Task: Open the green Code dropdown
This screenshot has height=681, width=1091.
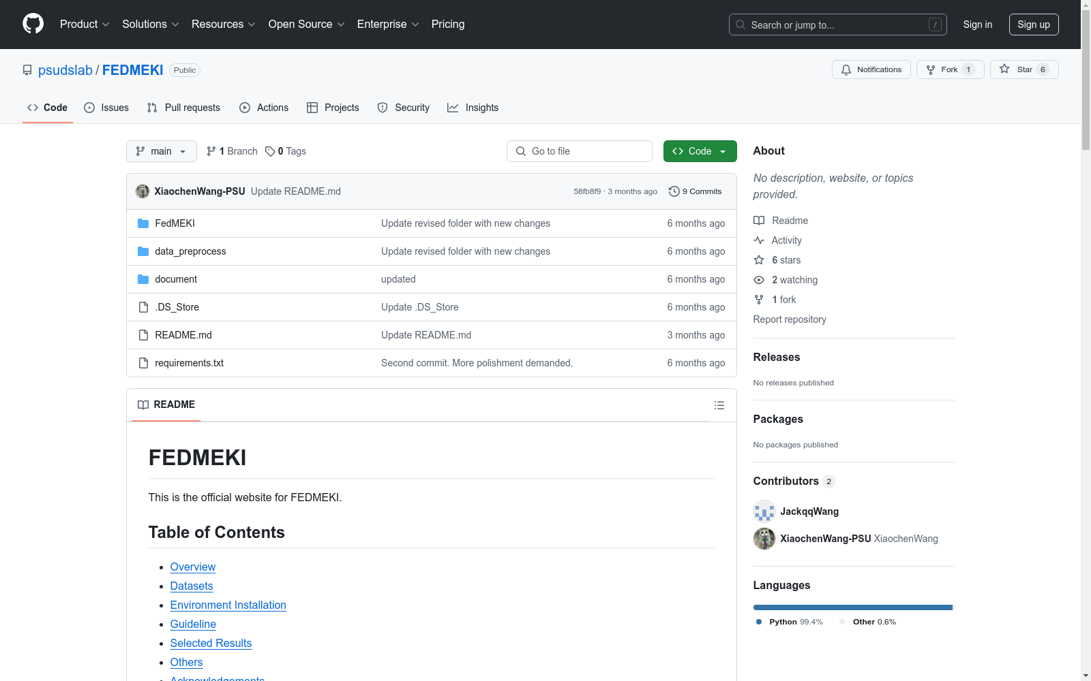Action: [700, 151]
